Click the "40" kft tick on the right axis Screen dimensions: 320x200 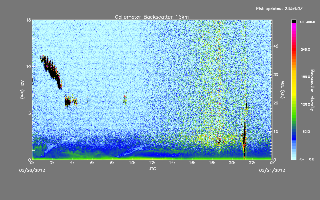coord(276,46)
